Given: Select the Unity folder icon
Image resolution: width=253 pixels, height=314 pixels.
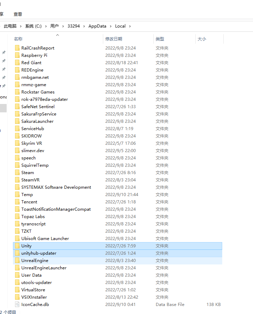Looking at the screenshot, I should point(17,246).
